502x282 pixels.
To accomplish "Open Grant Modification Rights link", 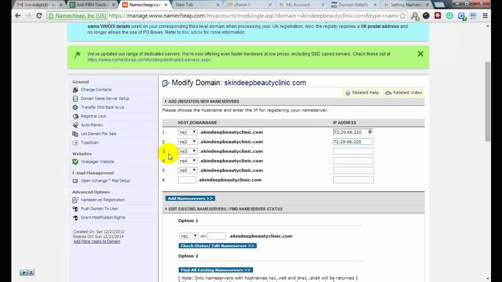I will pos(103,217).
